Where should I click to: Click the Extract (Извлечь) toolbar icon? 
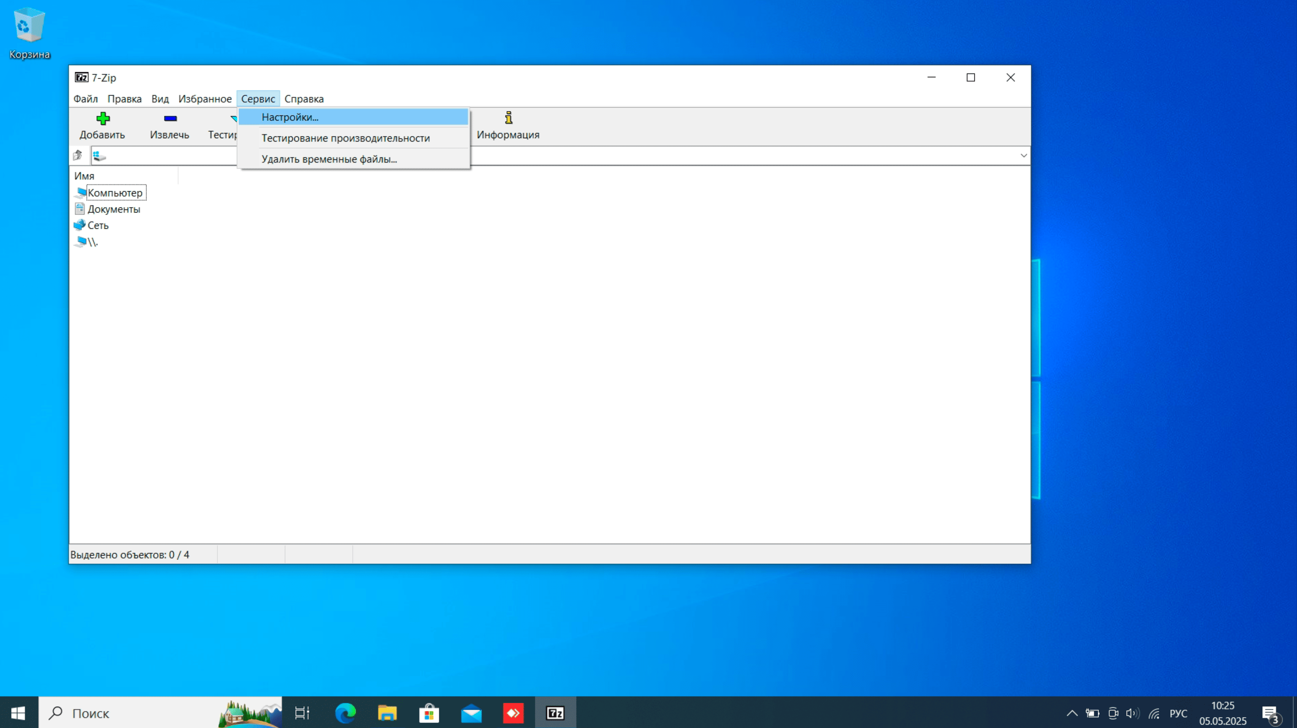pos(170,118)
